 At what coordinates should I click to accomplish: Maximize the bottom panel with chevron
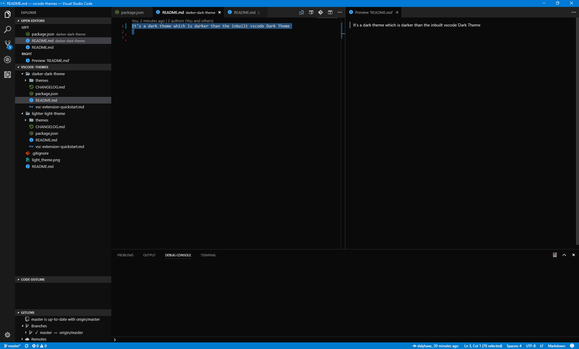pos(564,255)
